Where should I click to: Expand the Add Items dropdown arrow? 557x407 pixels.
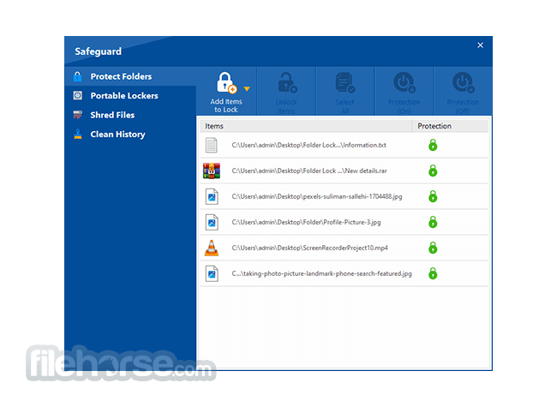247,89
